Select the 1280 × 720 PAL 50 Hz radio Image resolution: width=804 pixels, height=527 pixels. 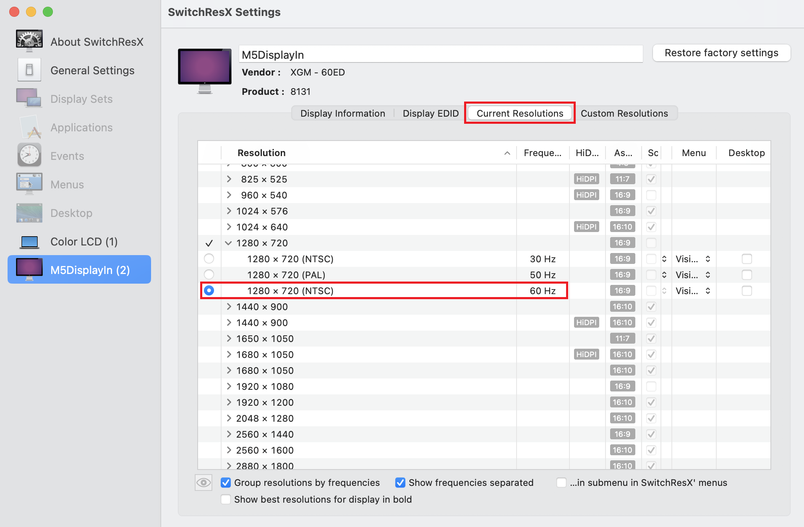[x=209, y=275]
